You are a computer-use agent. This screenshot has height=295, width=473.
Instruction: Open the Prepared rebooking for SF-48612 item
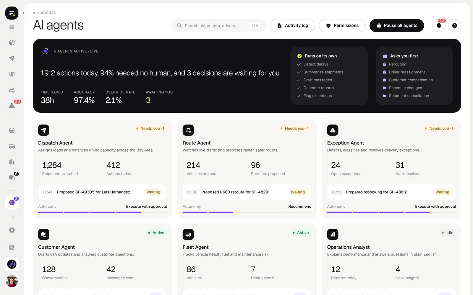(x=391, y=192)
